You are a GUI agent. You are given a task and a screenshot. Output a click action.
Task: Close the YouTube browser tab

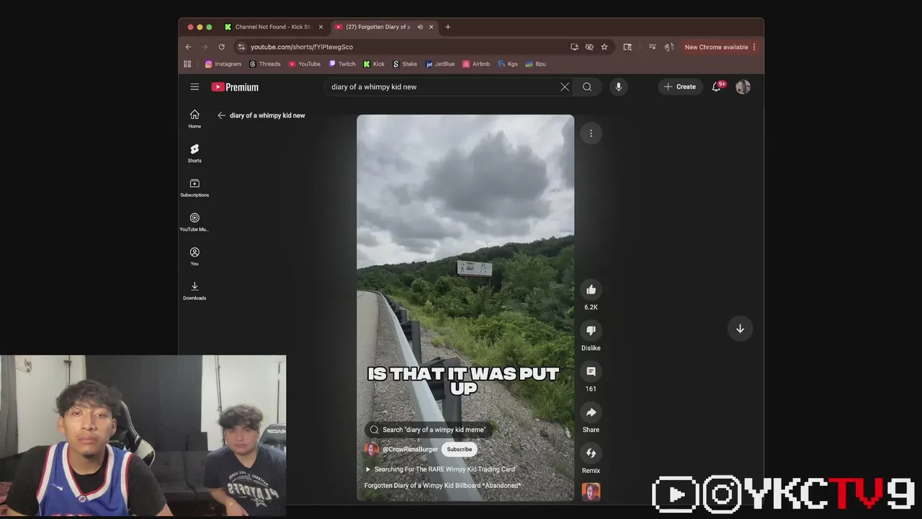[431, 27]
